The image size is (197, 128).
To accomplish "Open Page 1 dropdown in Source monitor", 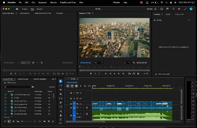I will click(25, 62).
